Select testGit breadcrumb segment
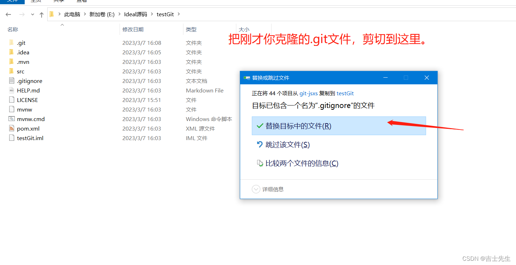 165,14
